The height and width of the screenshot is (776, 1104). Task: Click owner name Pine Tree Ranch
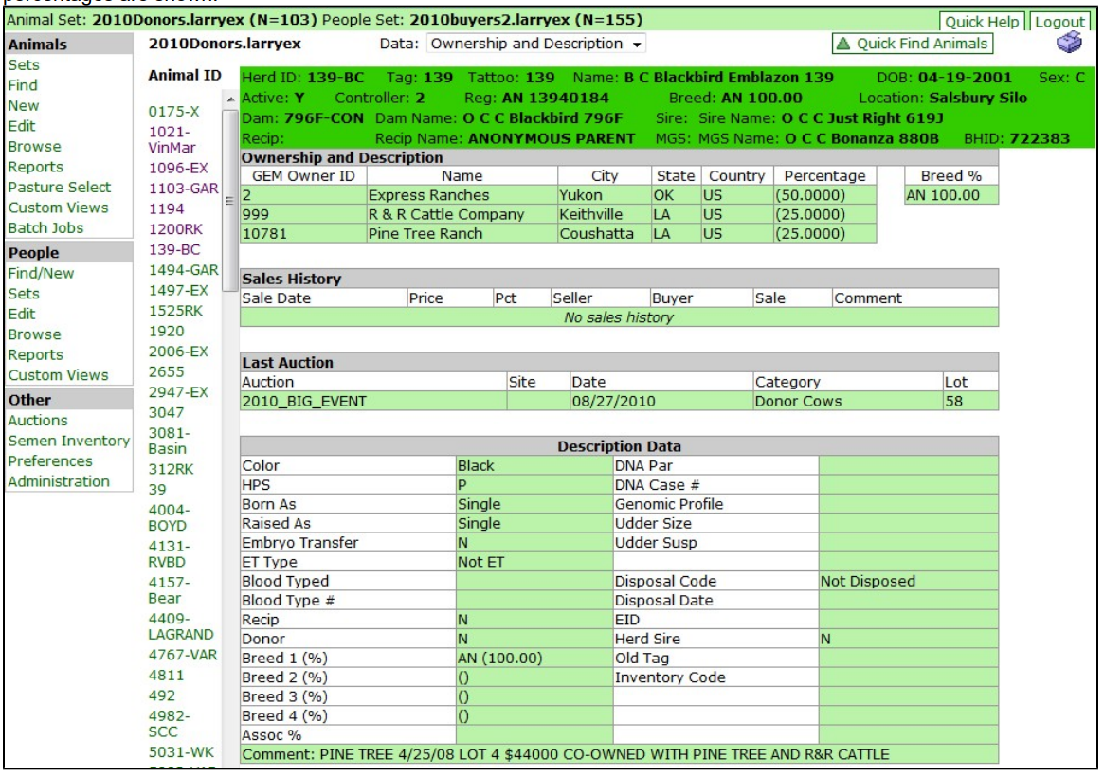[x=425, y=234]
